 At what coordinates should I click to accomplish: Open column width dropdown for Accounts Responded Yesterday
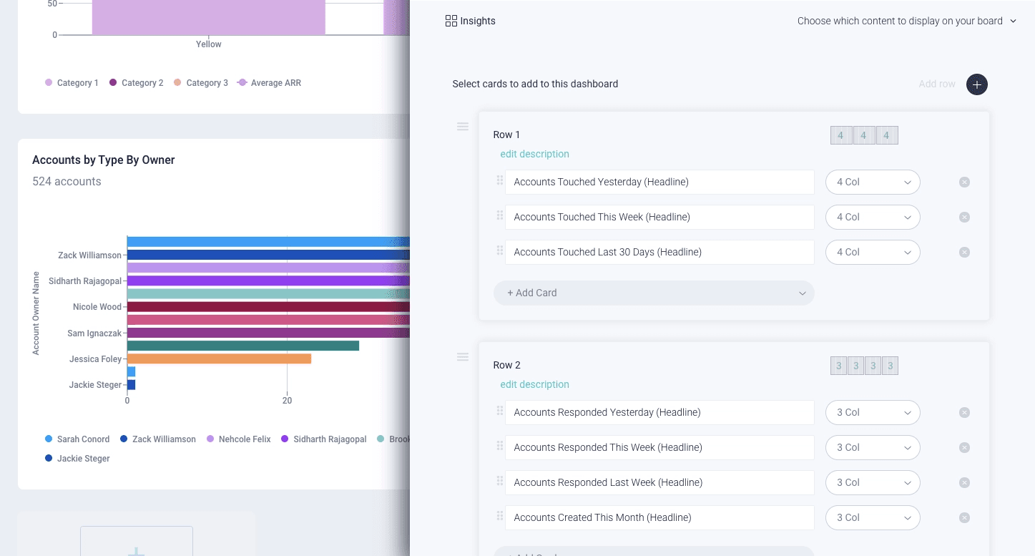click(873, 412)
